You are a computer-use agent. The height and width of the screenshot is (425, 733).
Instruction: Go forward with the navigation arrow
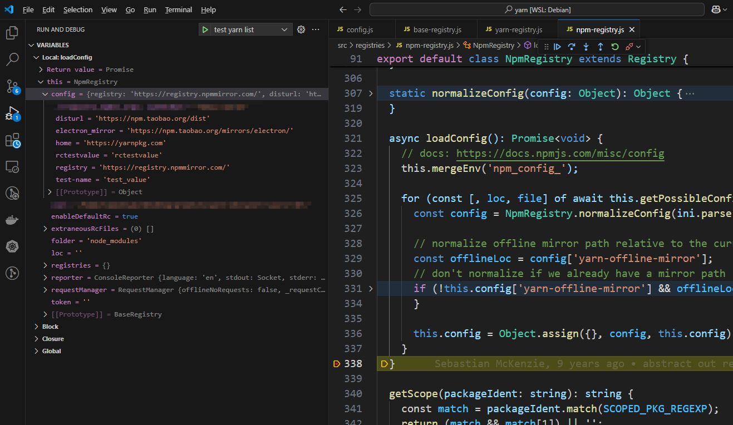coord(357,9)
